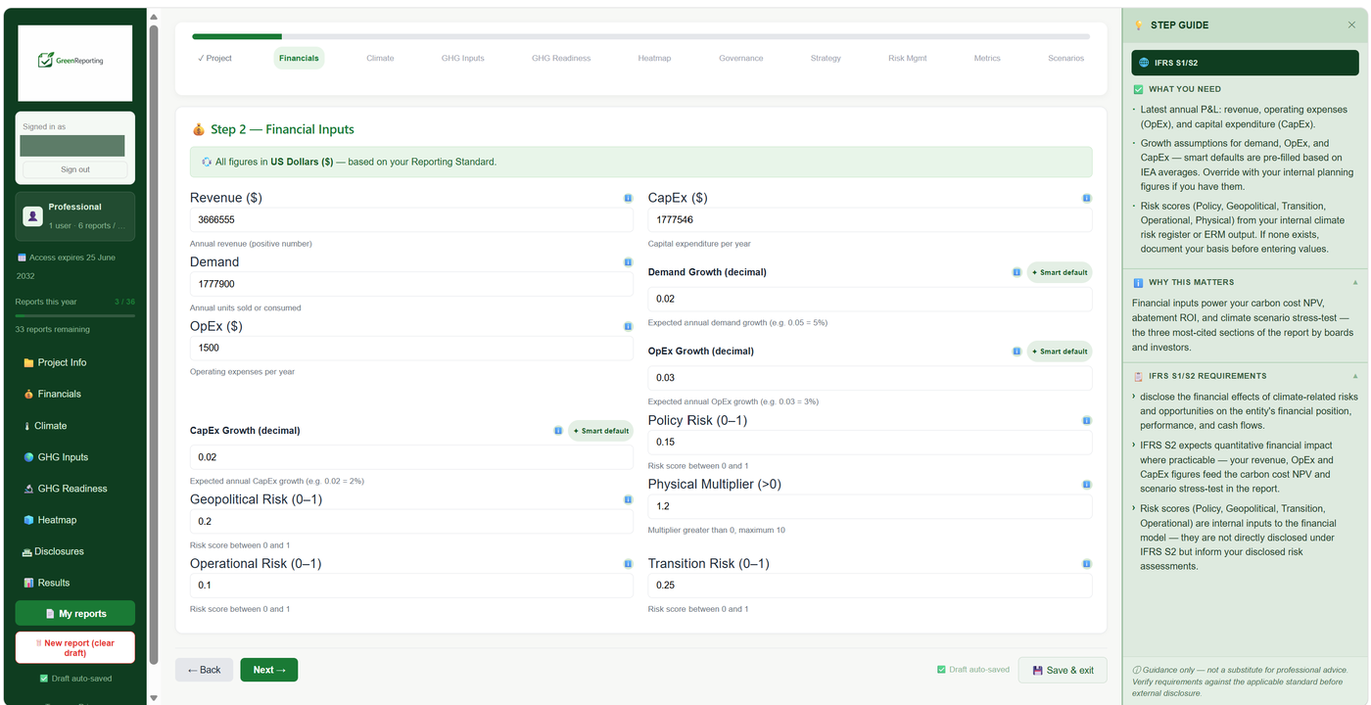The height and width of the screenshot is (705, 1371).
Task: Click the info icon beside Revenue ($)
Action: (x=628, y=198)
